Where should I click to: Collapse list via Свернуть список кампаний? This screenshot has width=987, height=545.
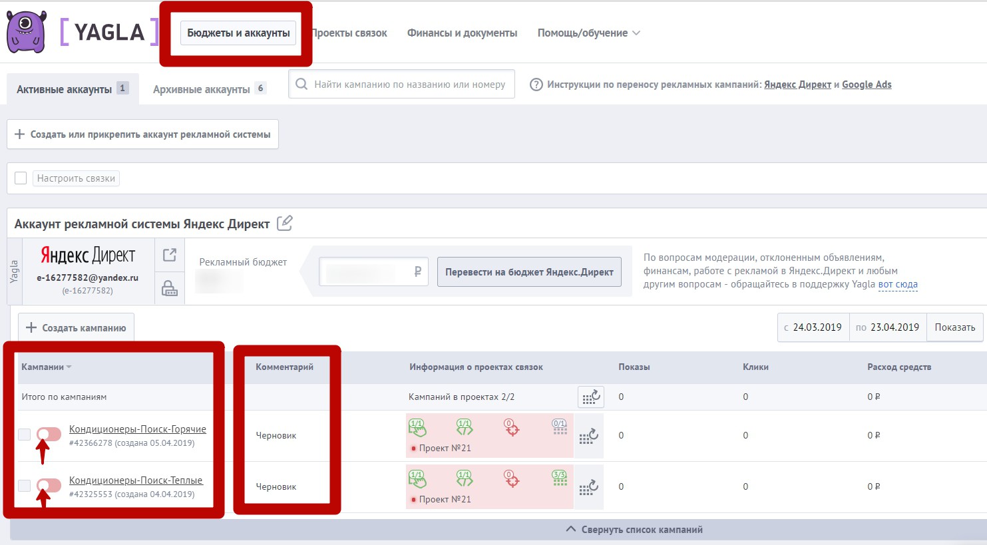(634, 530)
